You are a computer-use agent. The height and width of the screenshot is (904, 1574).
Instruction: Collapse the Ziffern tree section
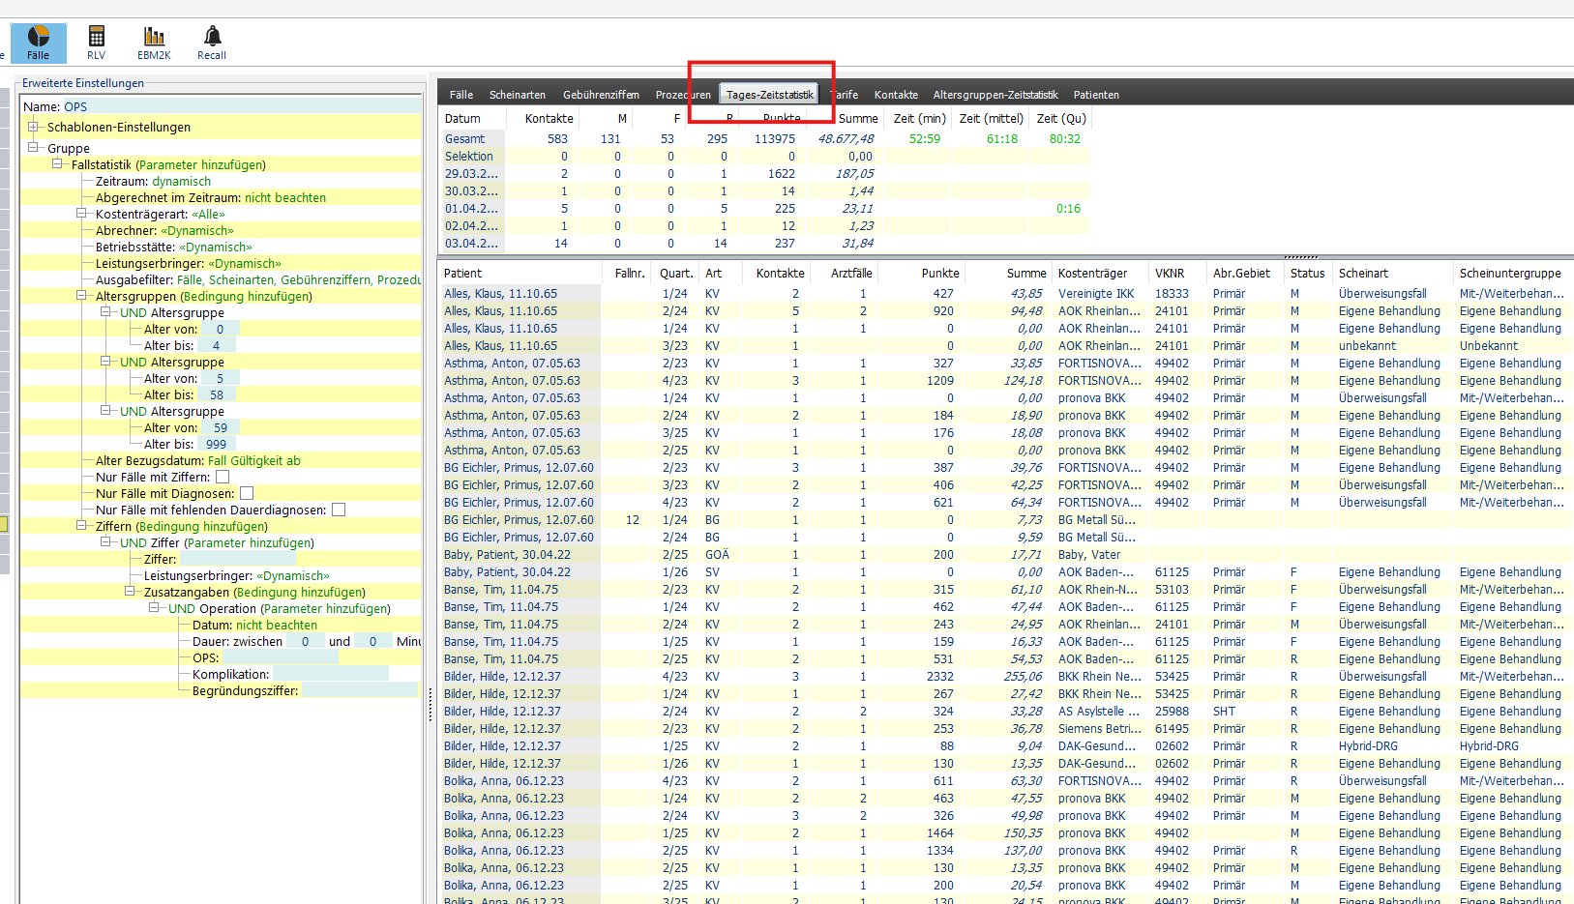[81, 526]
